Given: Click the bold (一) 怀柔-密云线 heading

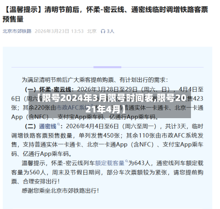Looking at the screenshot, I should pyautogui.click(x=49, y=90).
